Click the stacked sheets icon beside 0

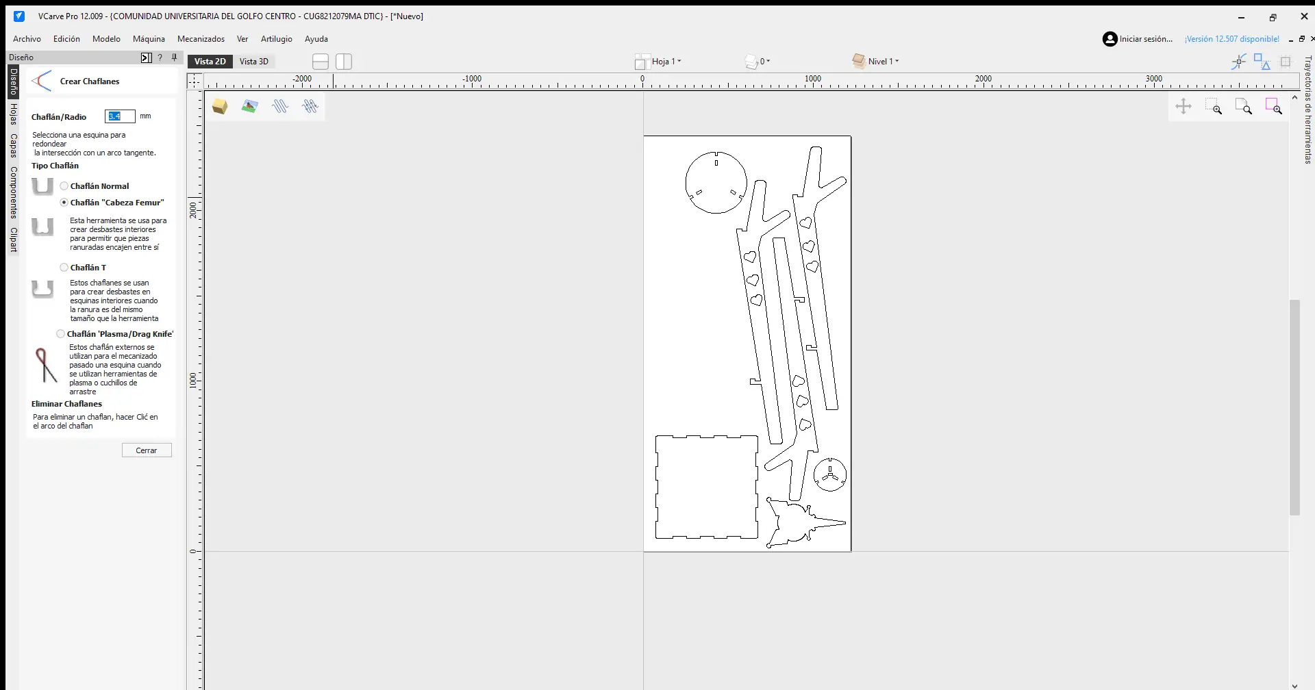(x=751, y=62)
